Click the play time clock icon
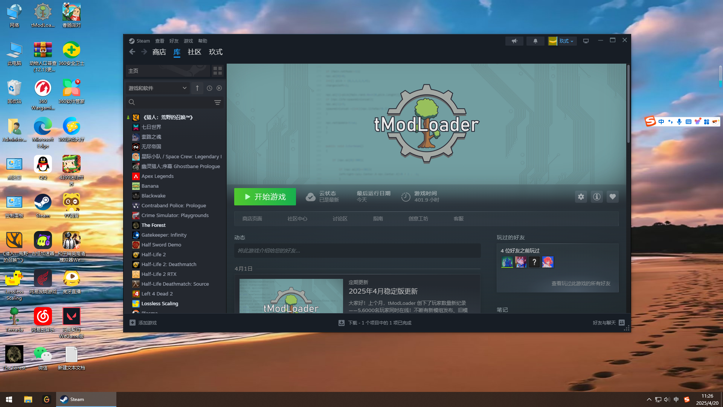Image resolution: width=723 pixels, height=407 pixels. (x=406, y=197)
